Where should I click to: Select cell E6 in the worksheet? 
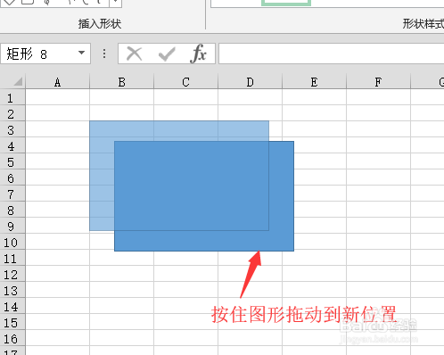[314, 177]
